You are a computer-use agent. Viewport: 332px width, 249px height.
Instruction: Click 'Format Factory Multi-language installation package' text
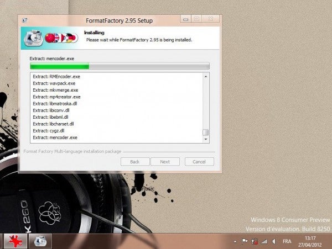72,152
